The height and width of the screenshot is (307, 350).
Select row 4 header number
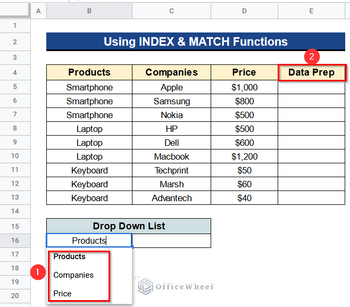pyautogui.click(x=15, y=72)
